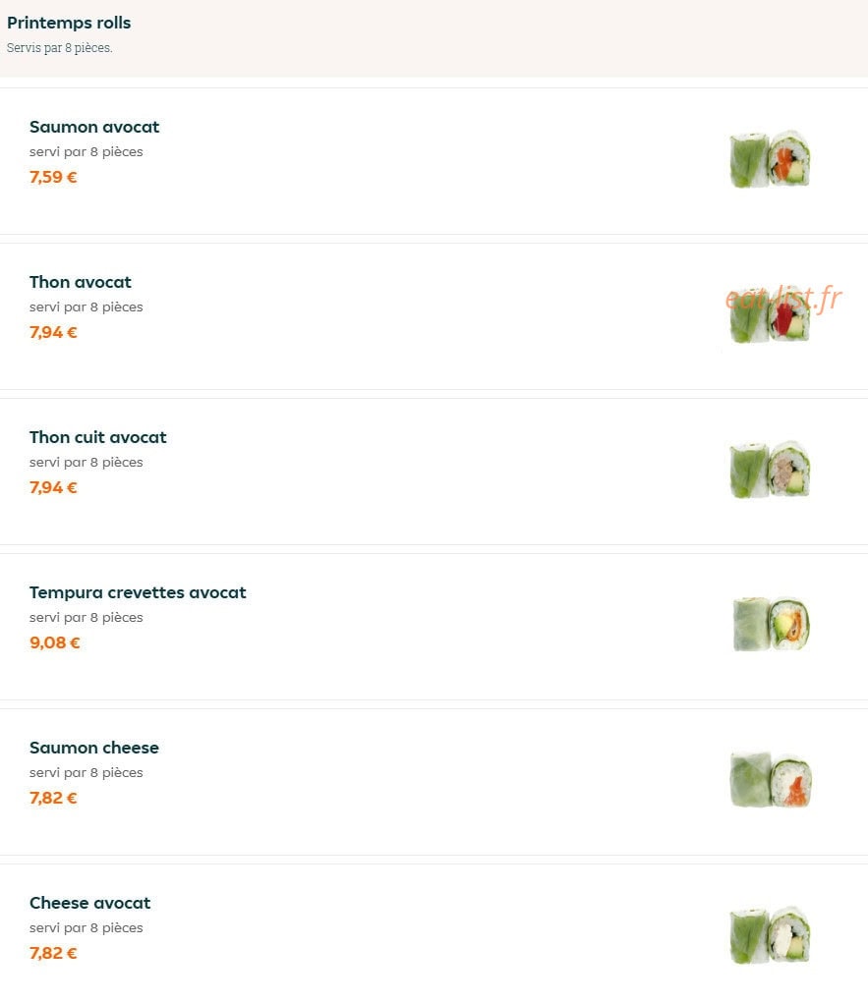
Task: Click the "Servis par 8 pièces." subtitle
Action: click(60, 48)
